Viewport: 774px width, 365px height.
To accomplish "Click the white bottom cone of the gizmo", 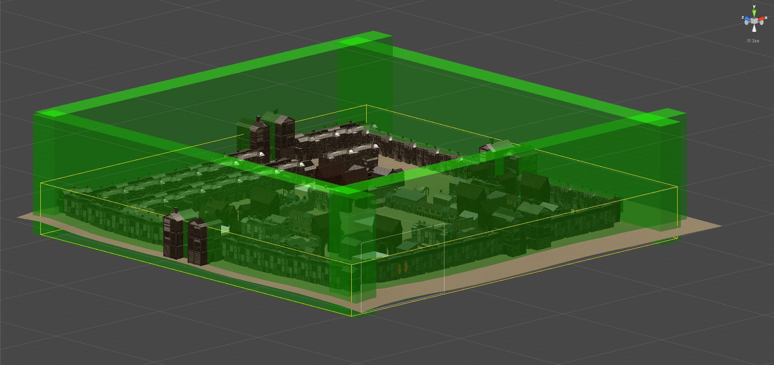I will coord(754,28).
